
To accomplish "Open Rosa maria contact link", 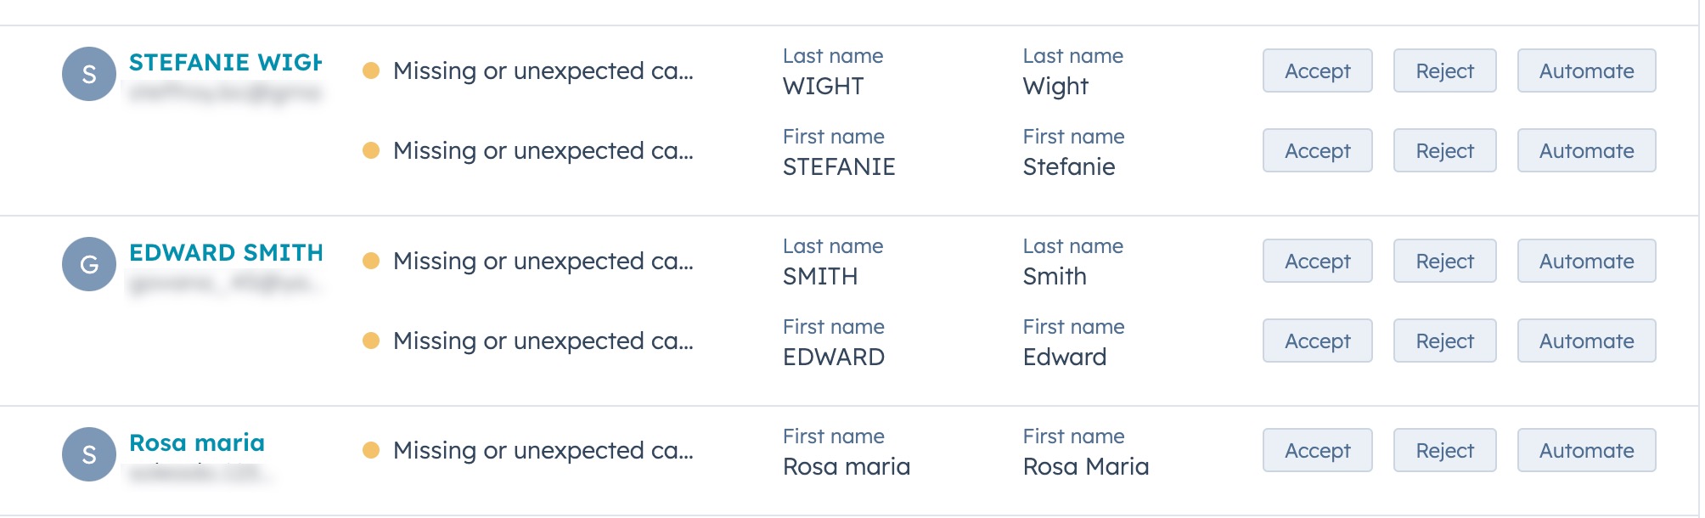I will click(197, 442).
